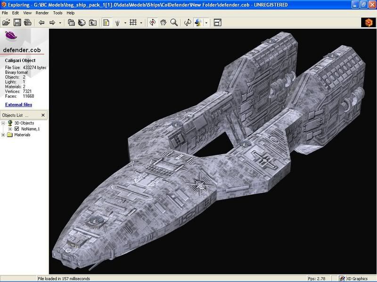Open the Render menu
This screenshot has width=377, height=282.
[42, 13]
